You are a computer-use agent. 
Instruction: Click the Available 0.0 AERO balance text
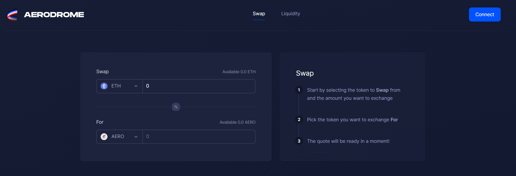click(x=237, y=122)
